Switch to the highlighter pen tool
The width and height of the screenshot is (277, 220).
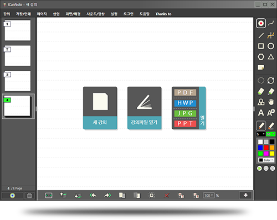pos(271,126)
